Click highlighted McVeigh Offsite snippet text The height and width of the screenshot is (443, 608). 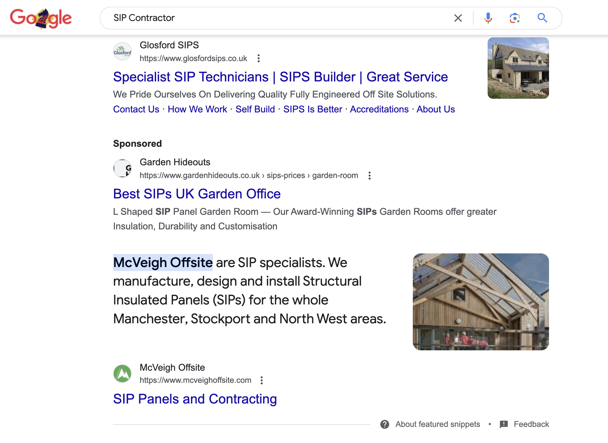(163, 263)
